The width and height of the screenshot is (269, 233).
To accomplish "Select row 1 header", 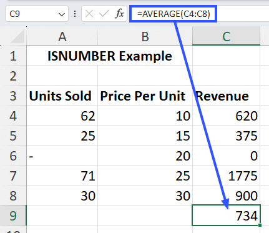I will pyautogui.click(x=13, y=56).
